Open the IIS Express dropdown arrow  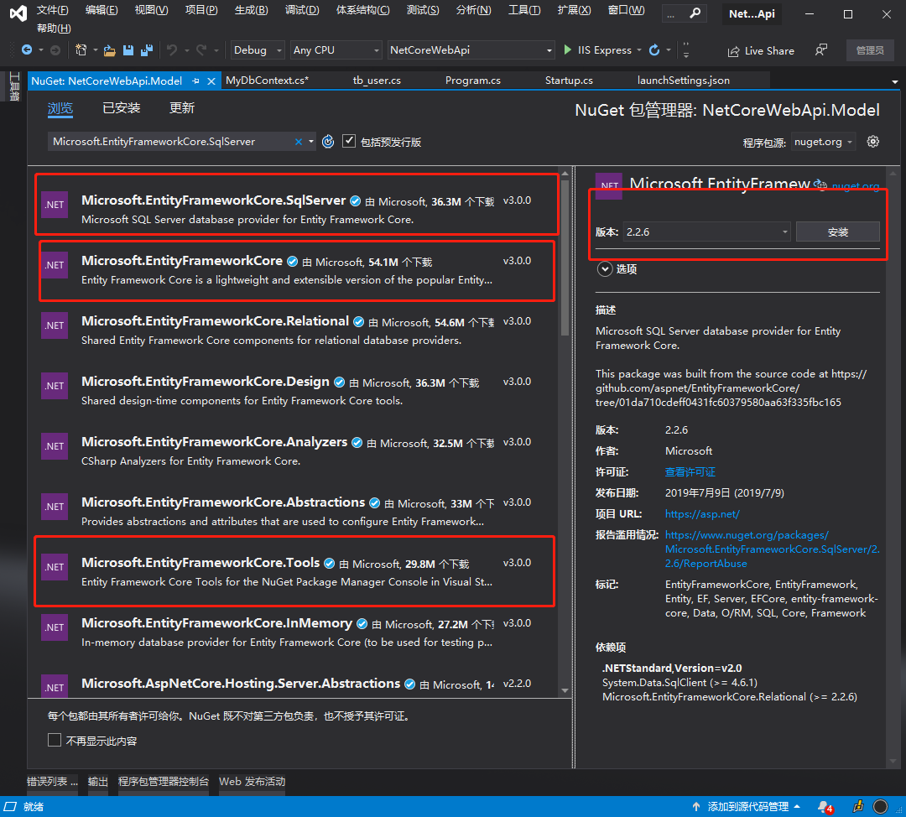(x=639, y=50)
